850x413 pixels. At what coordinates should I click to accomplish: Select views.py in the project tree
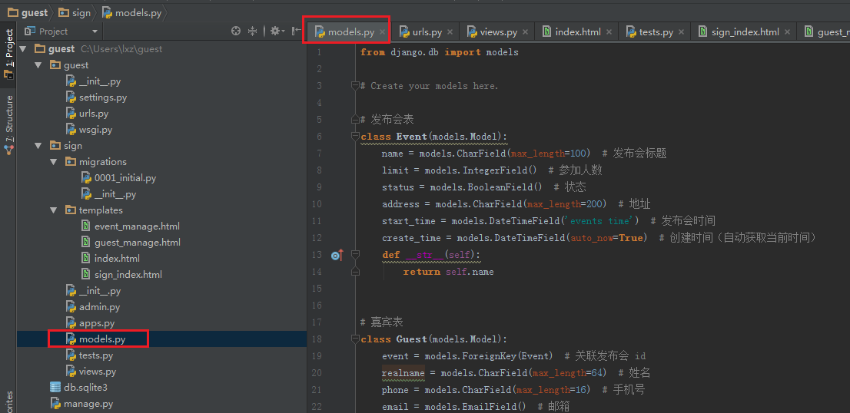98,372
